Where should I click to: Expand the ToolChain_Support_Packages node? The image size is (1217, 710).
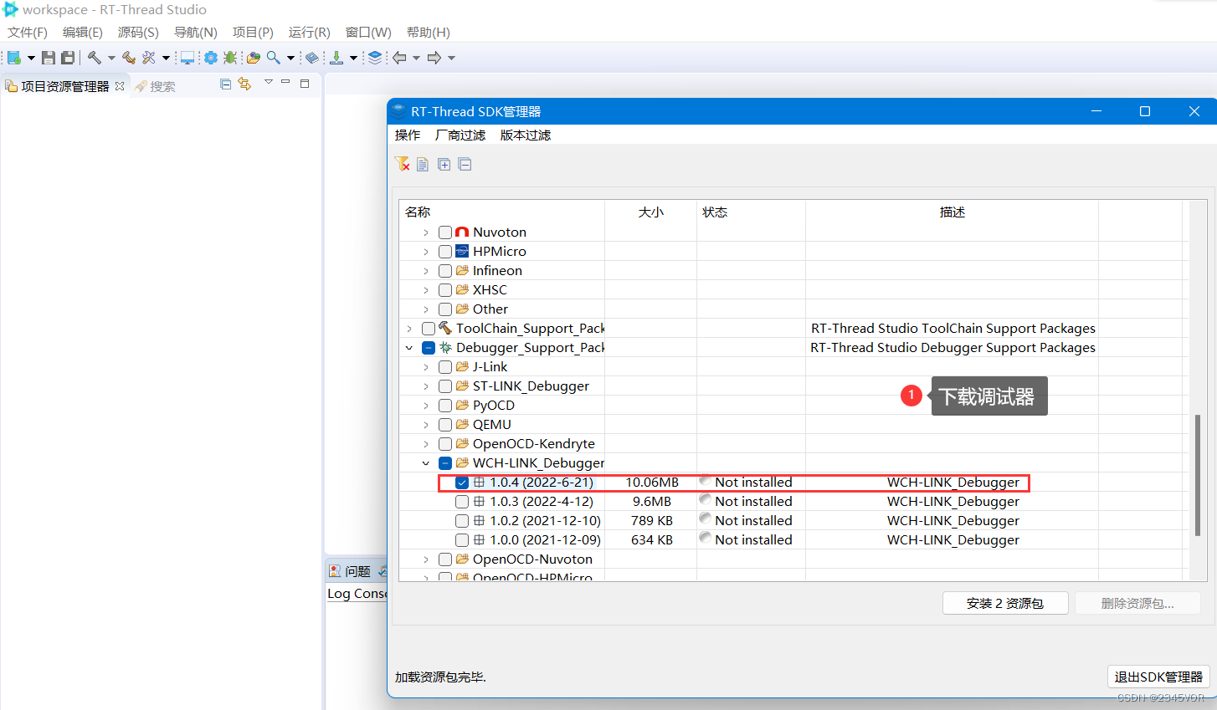point(408,328)
